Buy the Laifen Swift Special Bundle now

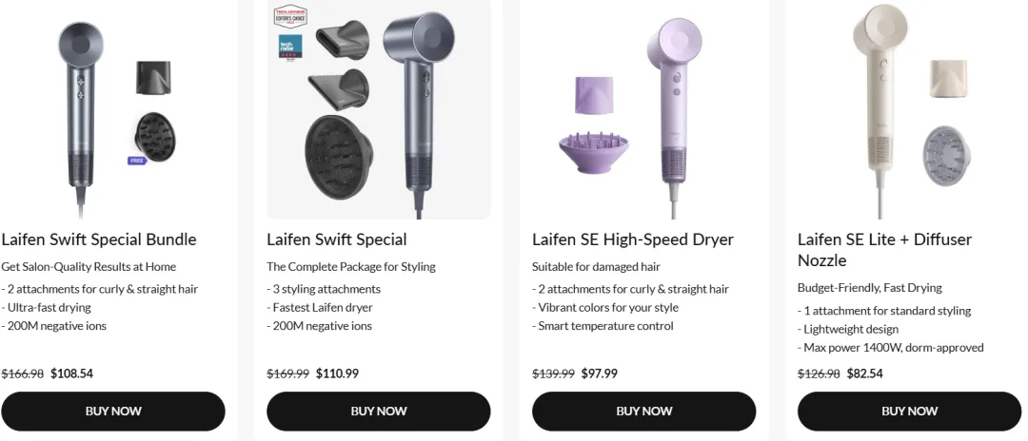click(x=113, y=412)
